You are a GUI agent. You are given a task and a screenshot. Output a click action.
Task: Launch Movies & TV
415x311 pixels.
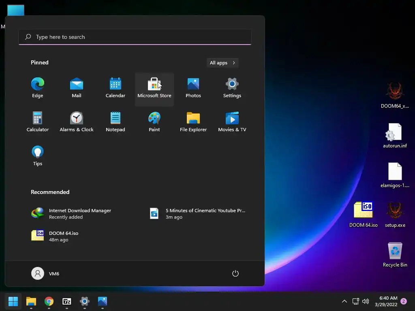point(232,122)
